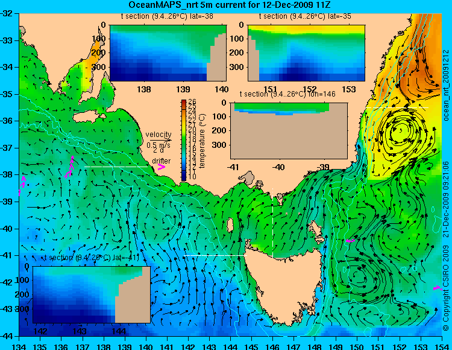Click the -39 label in lon=146 inset
Image resolution: width=452 pixels, height=350 pixels.
(x=324, y=167)
